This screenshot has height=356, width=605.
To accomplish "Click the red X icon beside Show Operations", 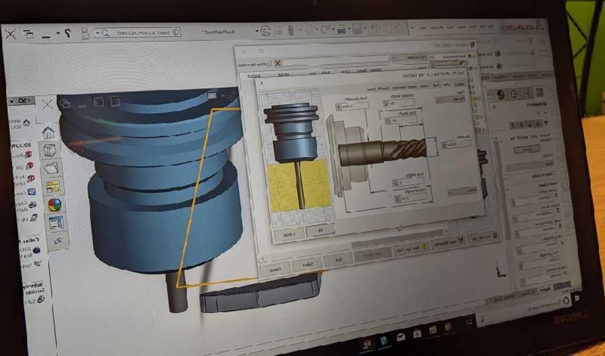I will (277, 63).
